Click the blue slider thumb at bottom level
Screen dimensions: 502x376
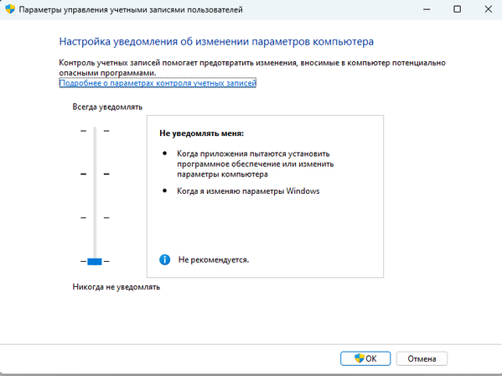95,262
